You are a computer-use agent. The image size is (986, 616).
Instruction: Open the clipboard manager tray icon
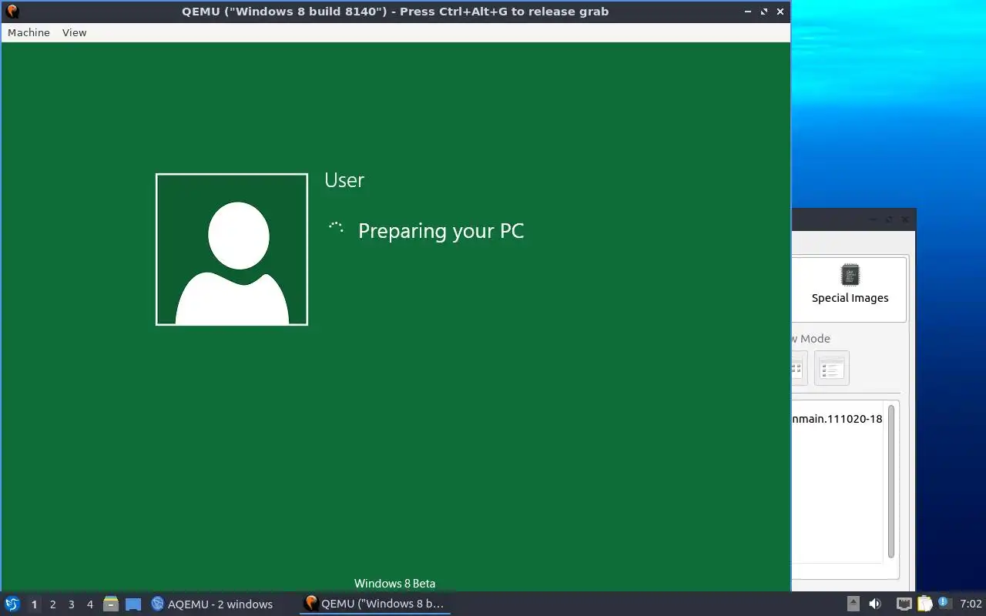point(924,604)
